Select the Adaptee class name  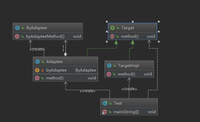(54, 62)
